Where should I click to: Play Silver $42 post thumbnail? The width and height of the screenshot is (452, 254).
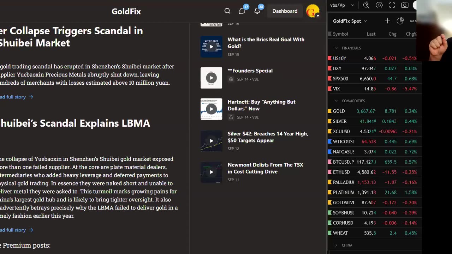click(x=212, y=141)
